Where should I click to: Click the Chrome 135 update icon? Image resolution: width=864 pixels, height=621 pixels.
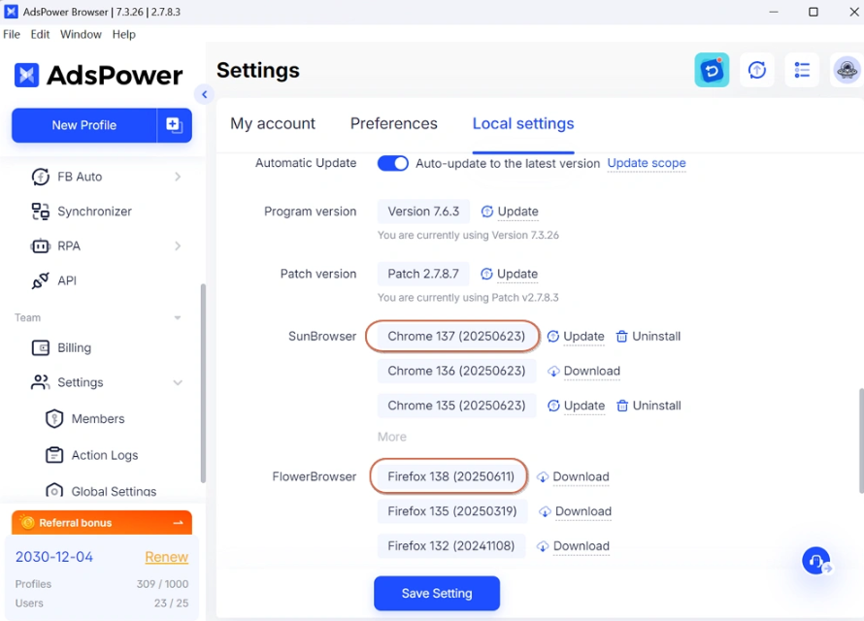click(553, 406)
